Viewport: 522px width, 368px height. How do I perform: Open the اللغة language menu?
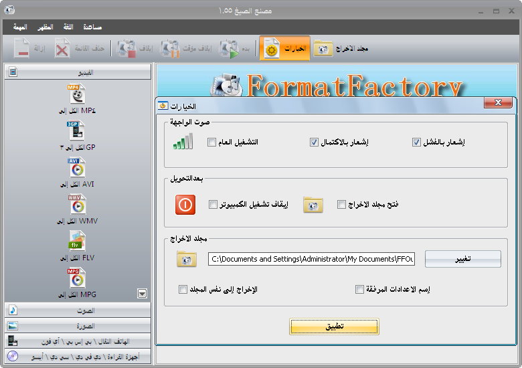tap(68, 27)
